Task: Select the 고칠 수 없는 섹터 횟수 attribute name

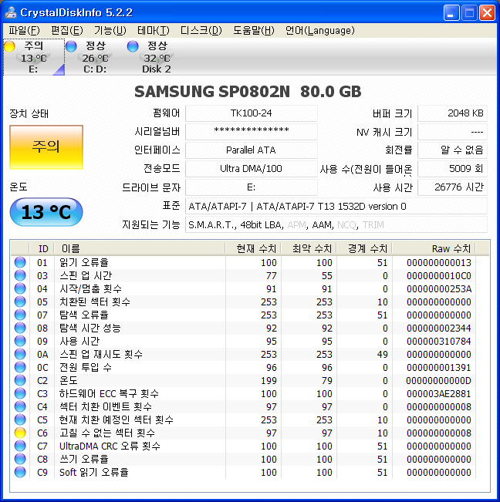Action: [107, 433]
